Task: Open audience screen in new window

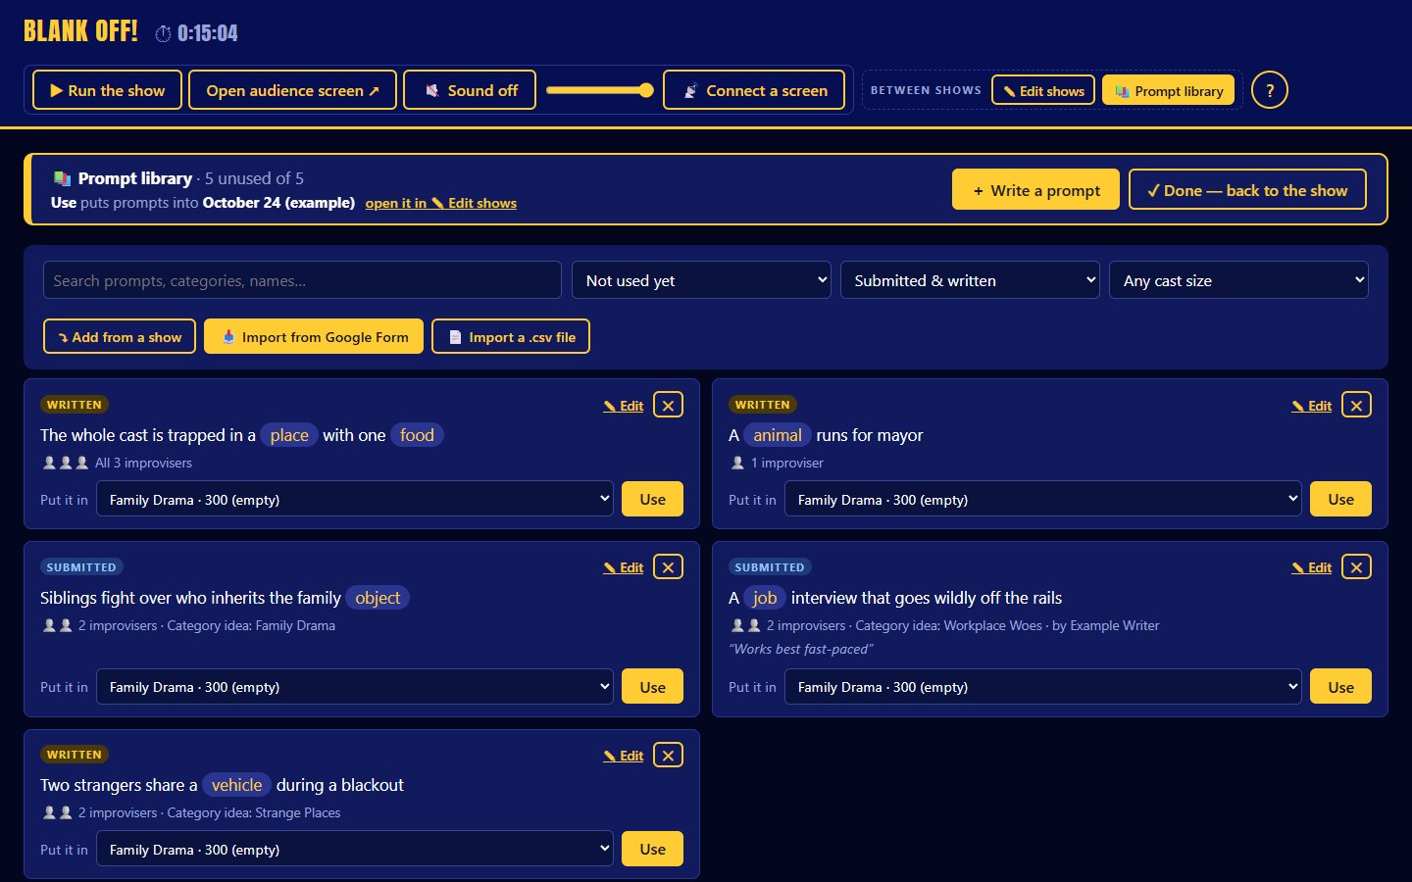Action: [x=292, y=90]
